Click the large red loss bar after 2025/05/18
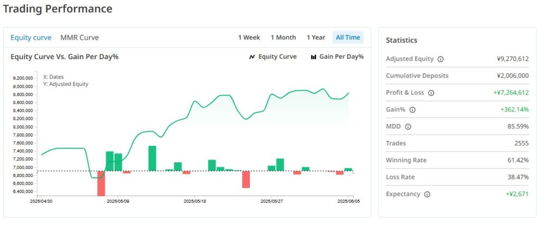This screenshot has width=541, height=225. [246, 179]
